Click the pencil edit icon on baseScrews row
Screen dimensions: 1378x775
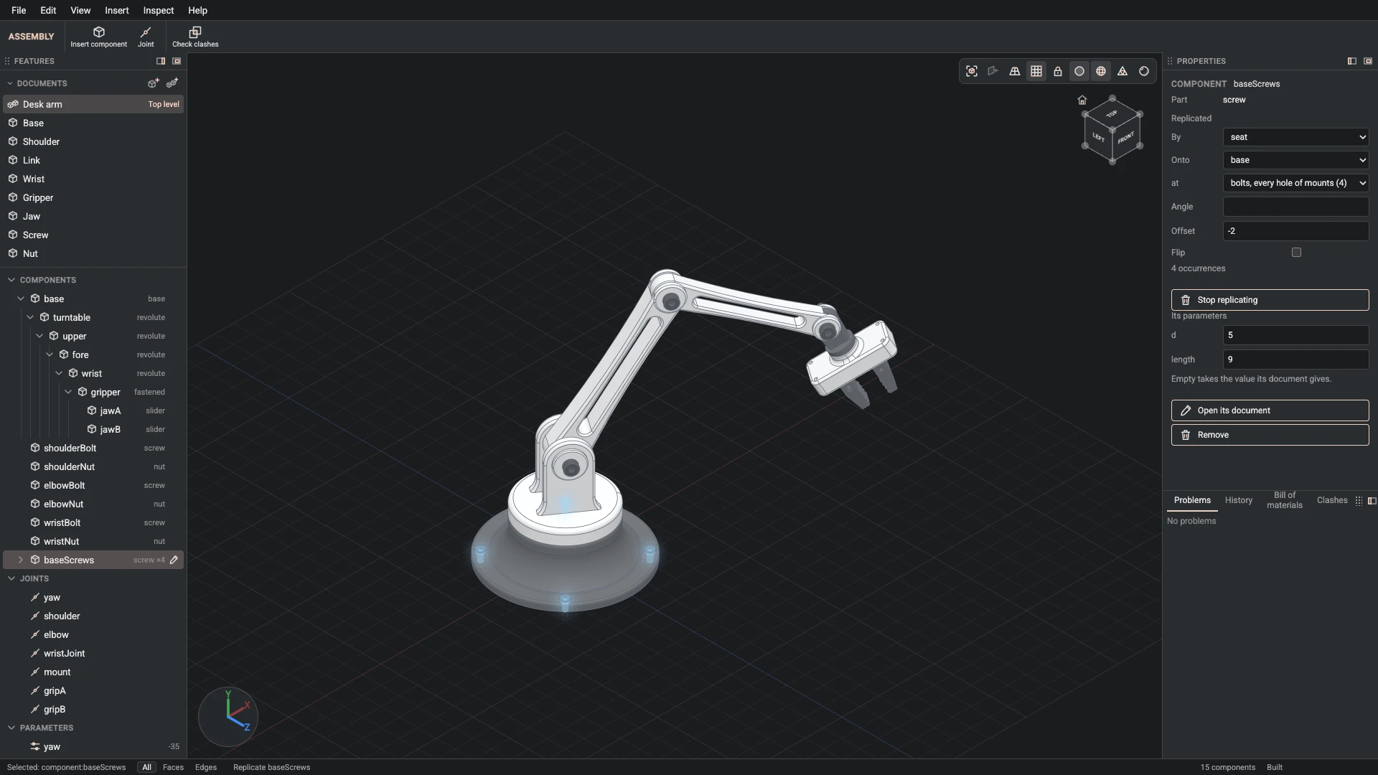[x=174, y=560]
